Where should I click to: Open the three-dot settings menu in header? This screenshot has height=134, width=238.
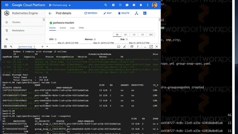click(x=148, y=5)
